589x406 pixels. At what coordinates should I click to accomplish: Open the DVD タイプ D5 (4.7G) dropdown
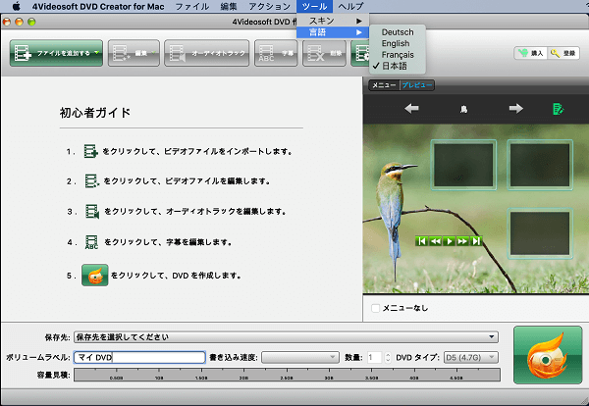472,357
